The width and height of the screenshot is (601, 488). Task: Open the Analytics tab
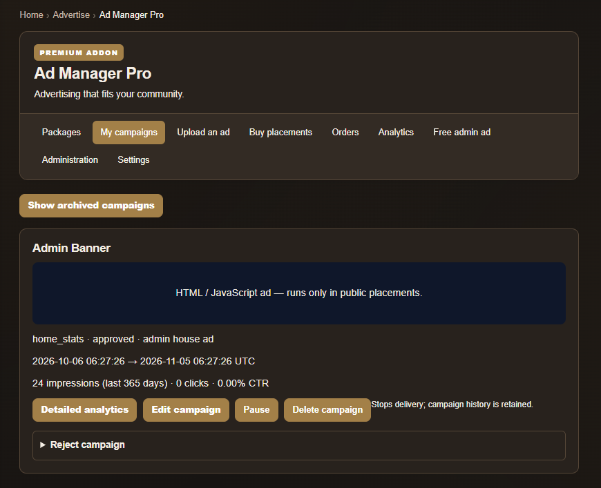tap(396, 133)
